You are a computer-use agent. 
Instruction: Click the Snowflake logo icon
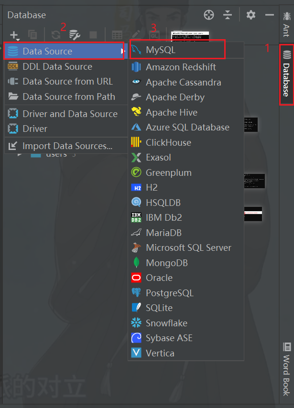(x=136, y=323)
